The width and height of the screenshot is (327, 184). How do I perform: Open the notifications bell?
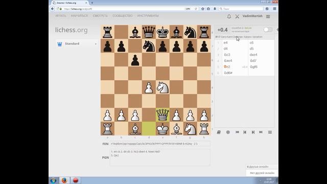(x=229, y=16)
